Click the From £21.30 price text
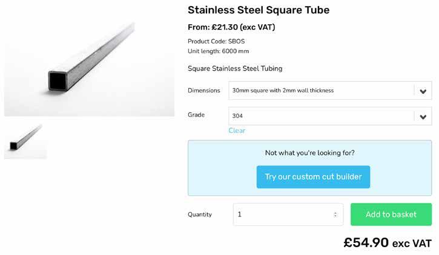The height and width of the screenshot is (255, 439). (231, 27)
